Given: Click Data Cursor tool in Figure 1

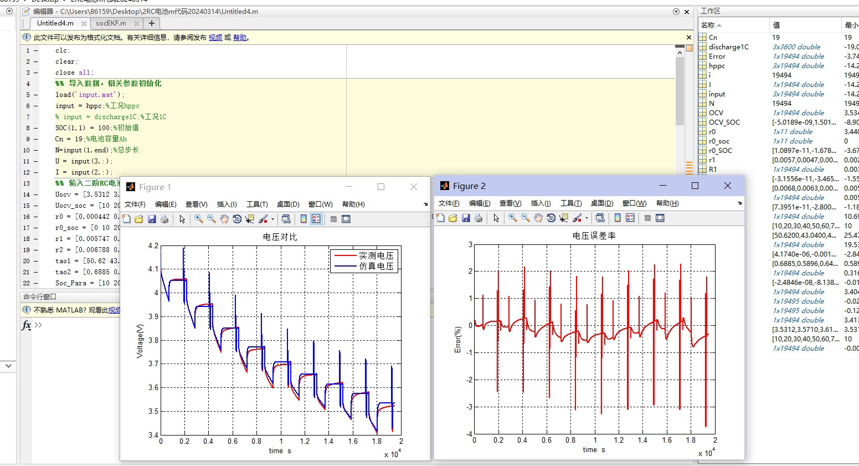Looking at the screenshot, I should [x=250, y=219].
